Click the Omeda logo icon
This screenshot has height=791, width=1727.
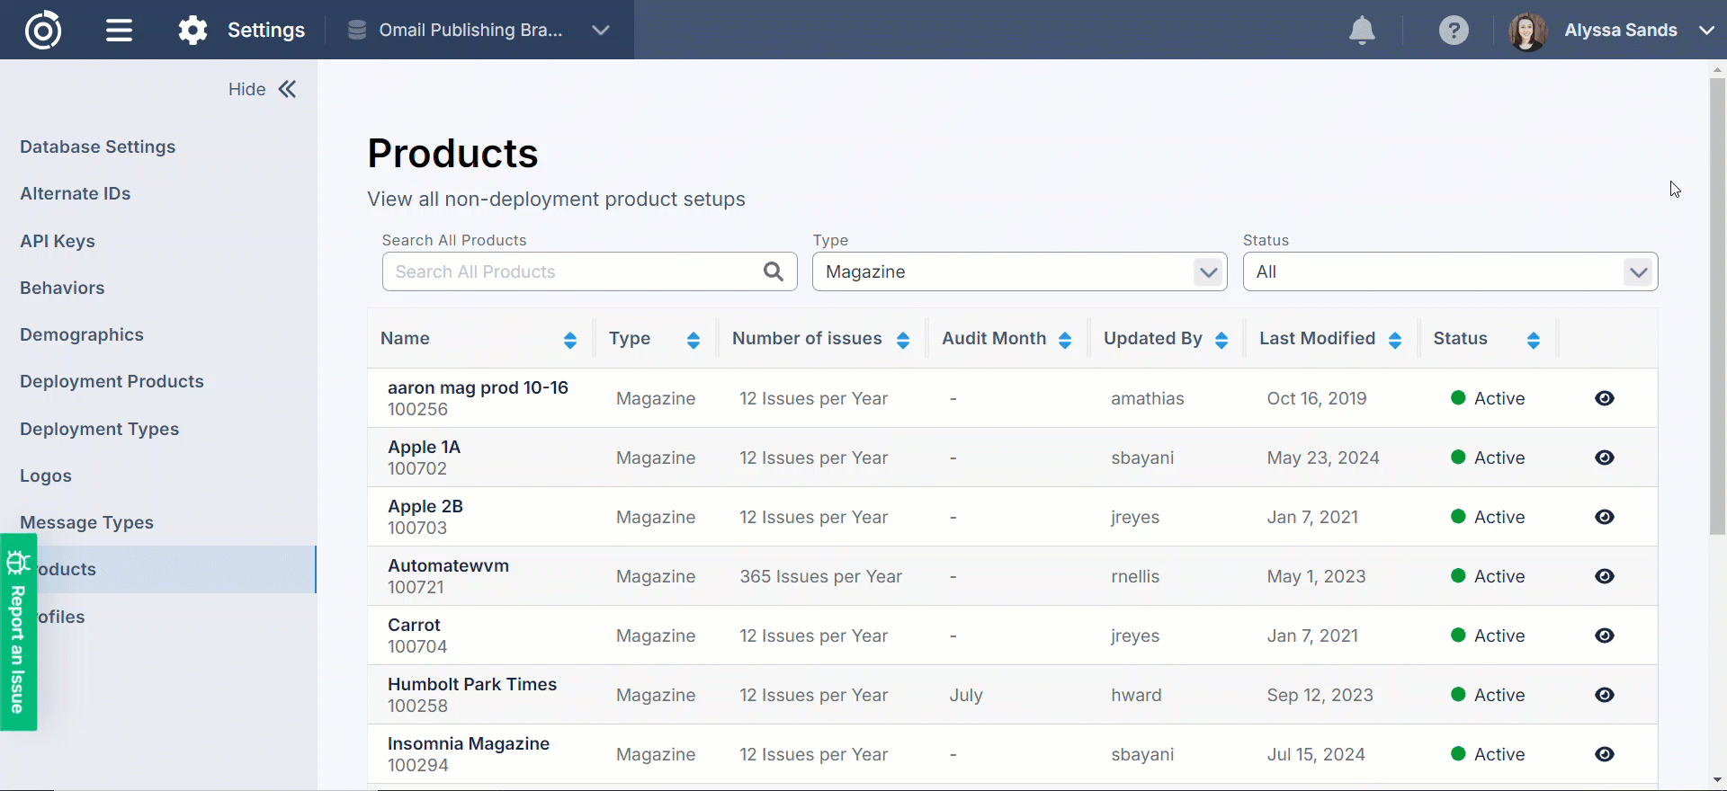(42, 30)
